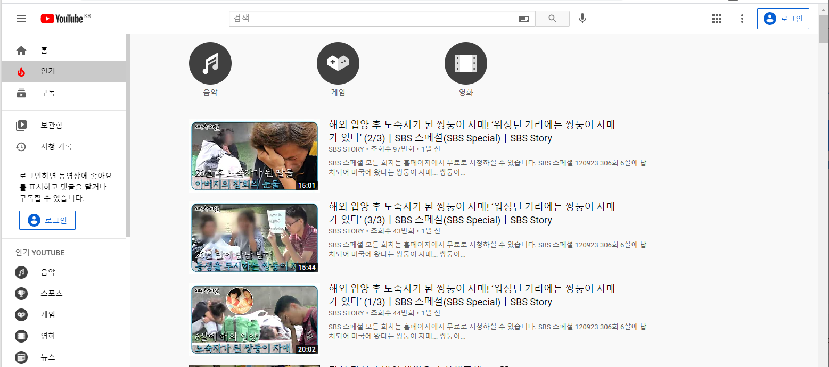
Task: Open 스포츠 in the sidebar
Action: point(64,293)
